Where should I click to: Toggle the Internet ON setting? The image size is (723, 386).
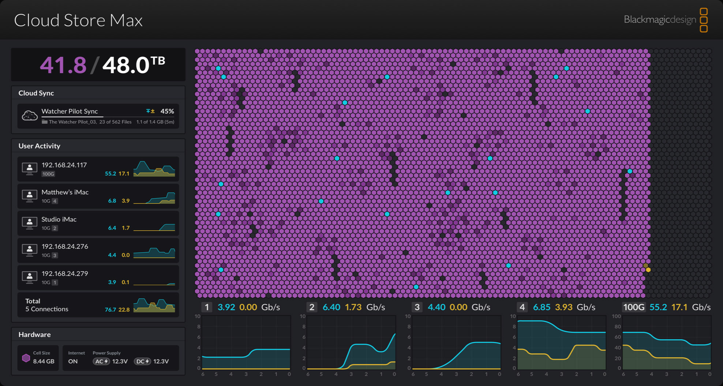(x=73, y=361)
